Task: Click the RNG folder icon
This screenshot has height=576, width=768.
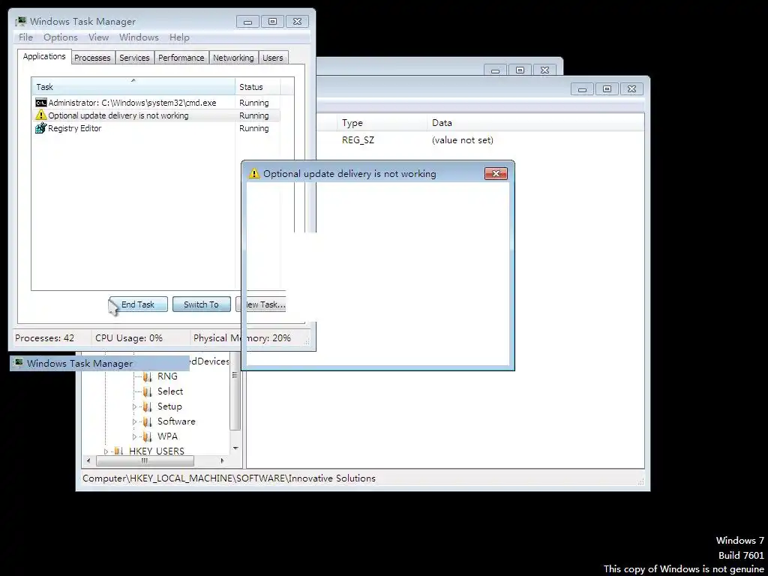Action: click(148, 376)
